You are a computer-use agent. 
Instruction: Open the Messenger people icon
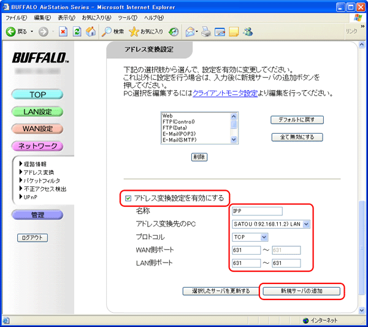coord(248,31)
